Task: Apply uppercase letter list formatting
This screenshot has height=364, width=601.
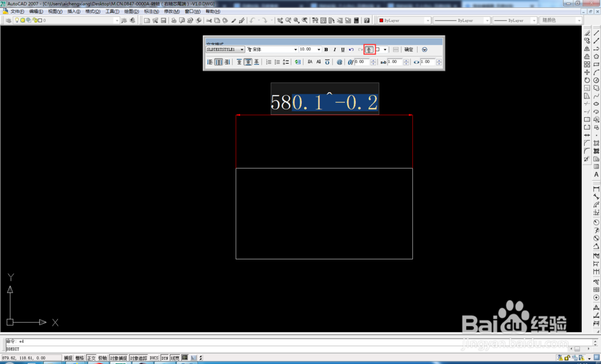Action: pyautogui.click(x=286, y=62)
